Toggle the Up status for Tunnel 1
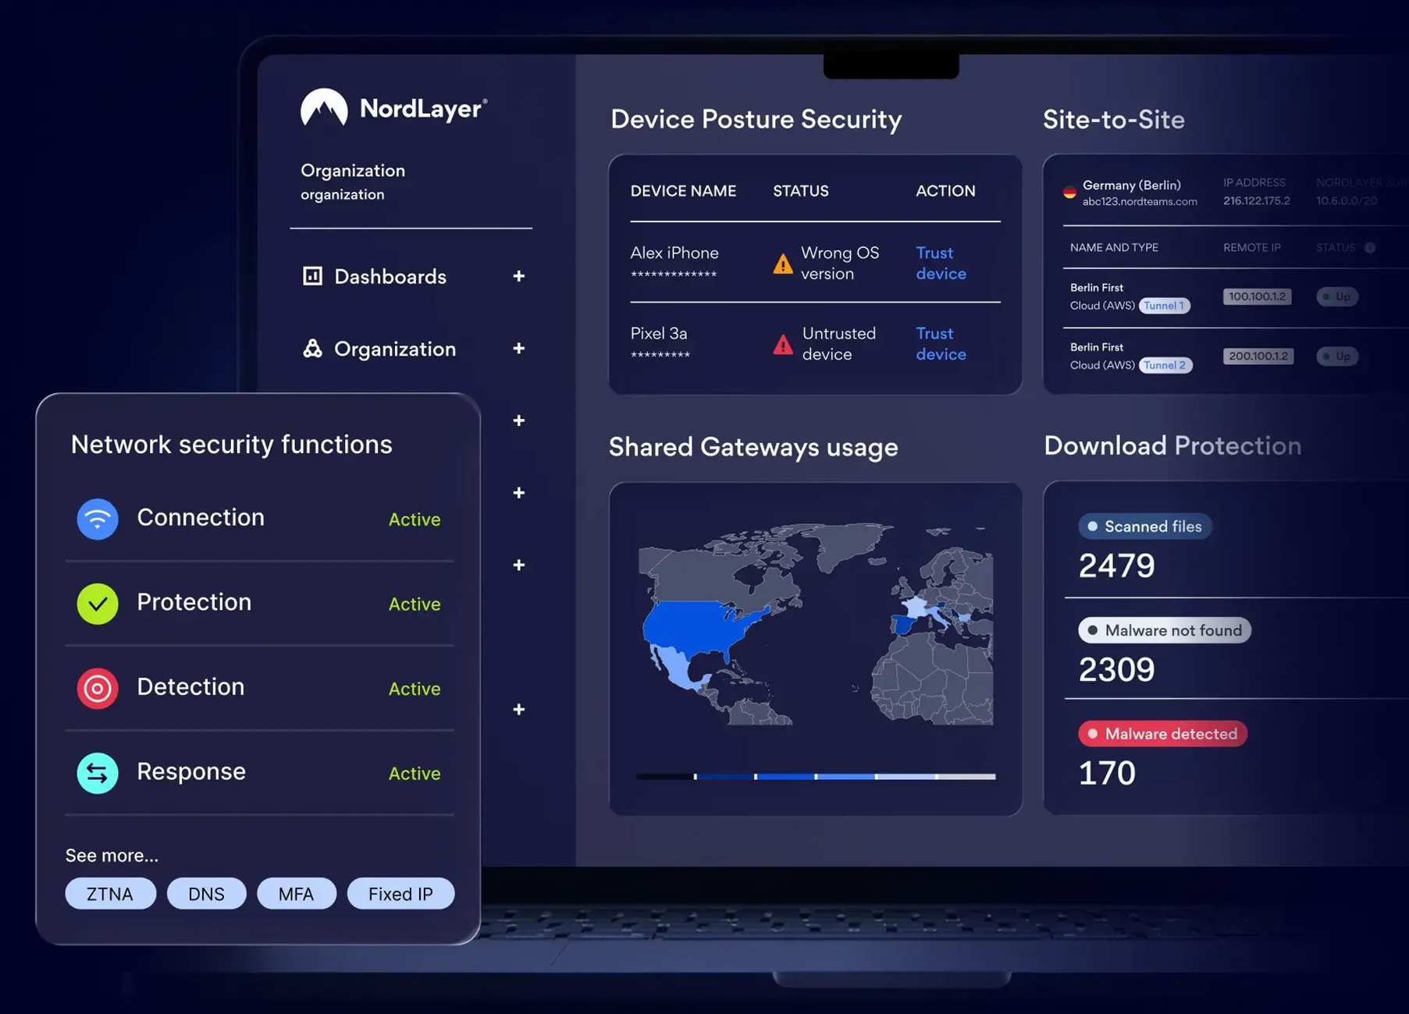The height and width of the screenshot is (1014, 1409). (1336, 296)
